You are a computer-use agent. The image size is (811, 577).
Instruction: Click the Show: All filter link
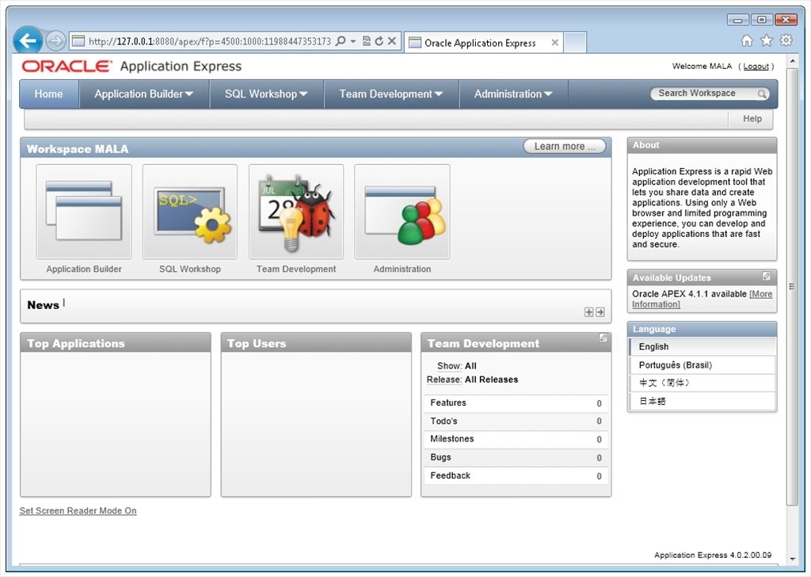[x=457, y=366]
